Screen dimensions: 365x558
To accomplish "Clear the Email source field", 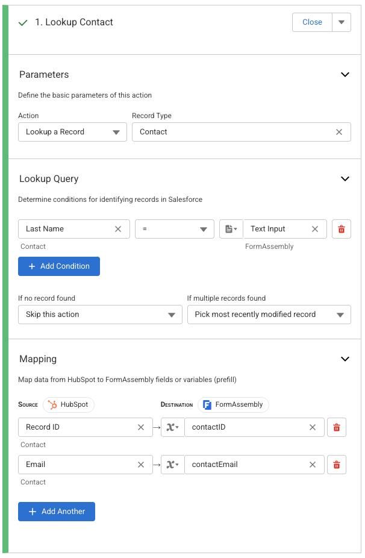I will click(x=141, y=465).
